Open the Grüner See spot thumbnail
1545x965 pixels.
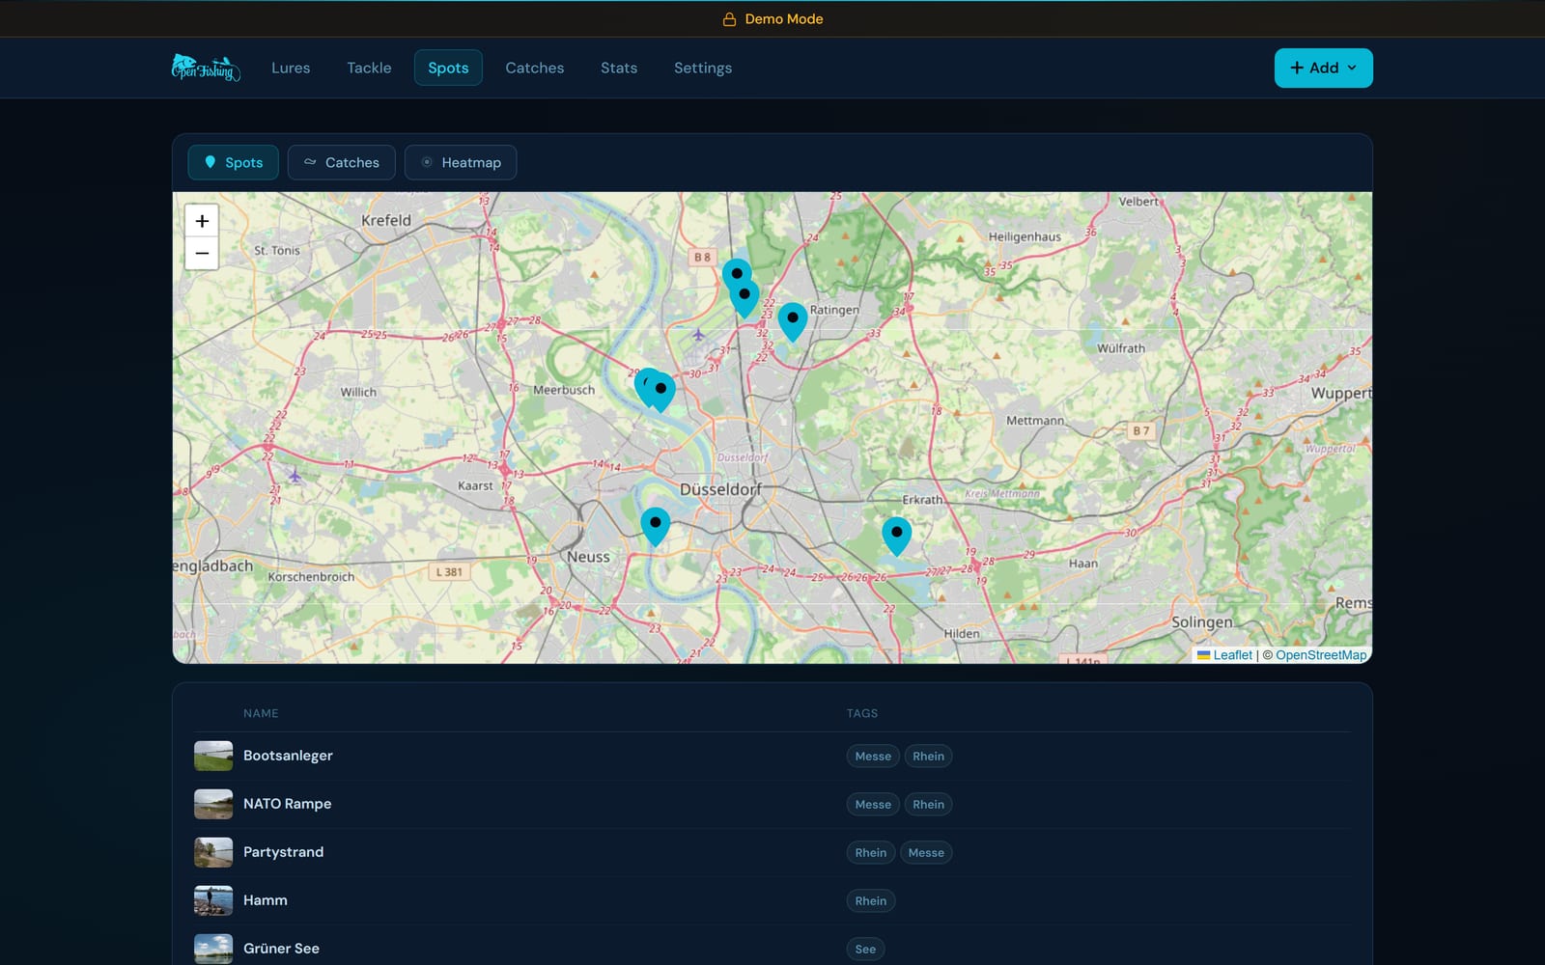click(213, 949)
